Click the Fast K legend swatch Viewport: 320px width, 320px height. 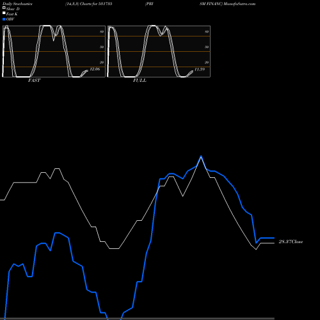point(4,13)
